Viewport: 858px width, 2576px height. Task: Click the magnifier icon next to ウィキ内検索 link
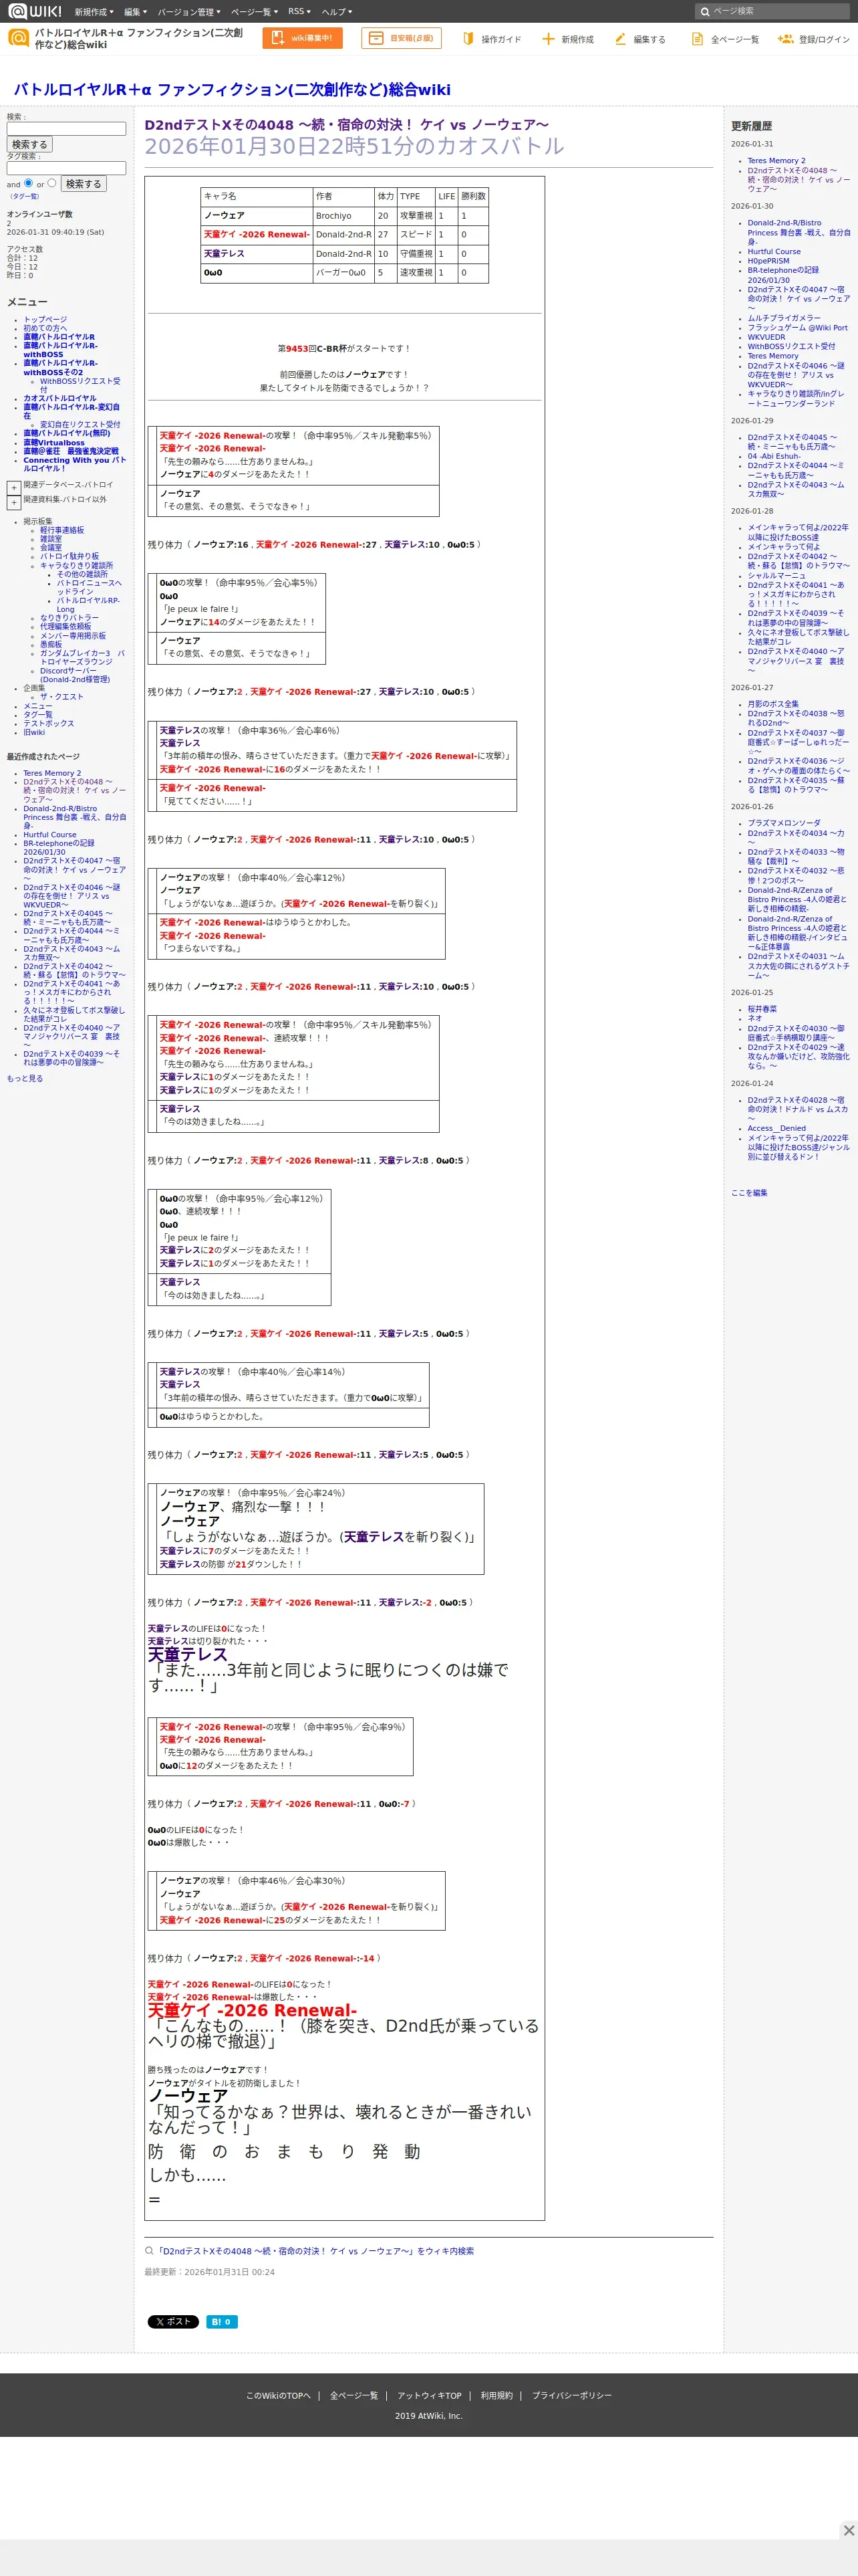tap(150, 2251)
